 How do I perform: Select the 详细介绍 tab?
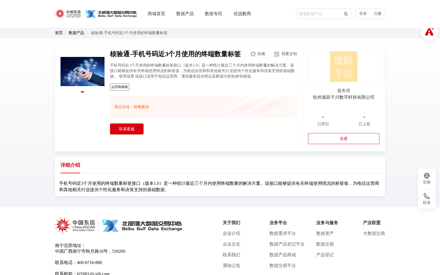(x=70, y=165)
